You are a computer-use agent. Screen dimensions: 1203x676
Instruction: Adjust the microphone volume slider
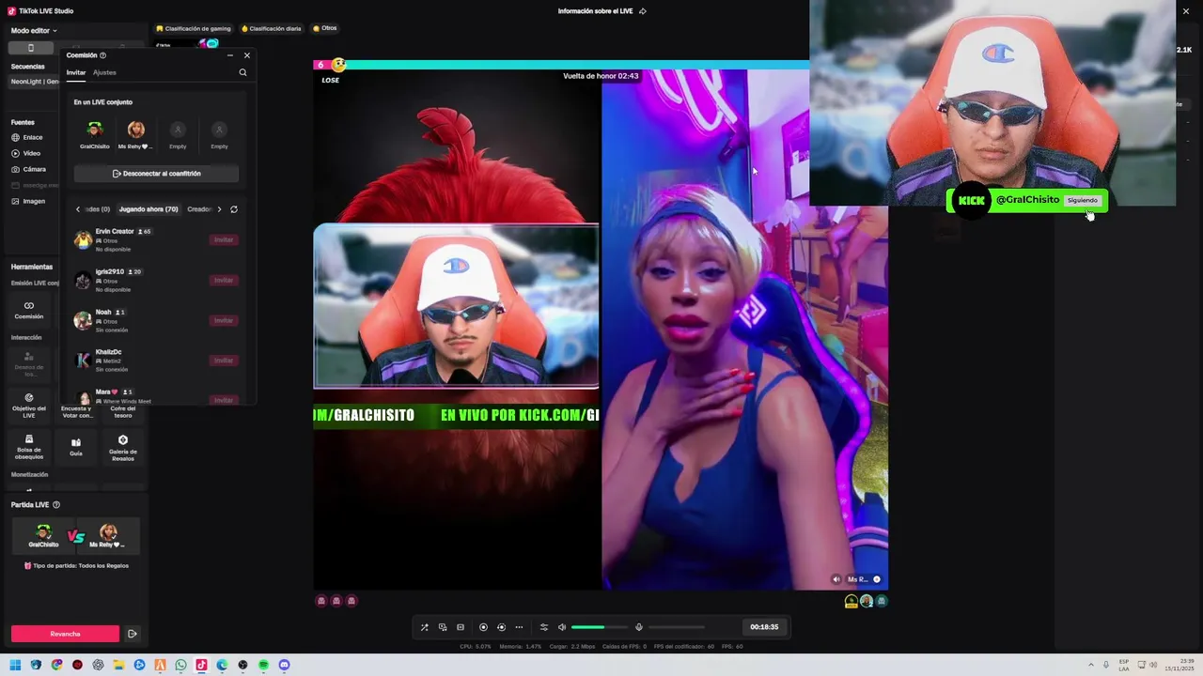(676, 627)
